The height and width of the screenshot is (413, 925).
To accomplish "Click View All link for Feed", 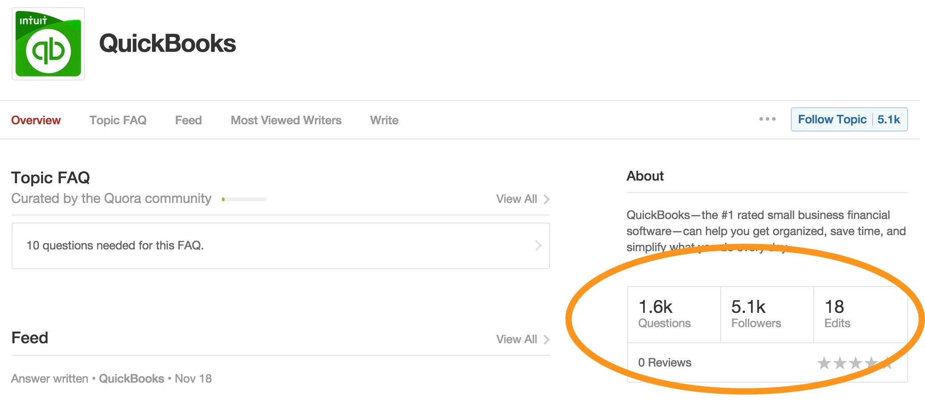I will 517,340.
